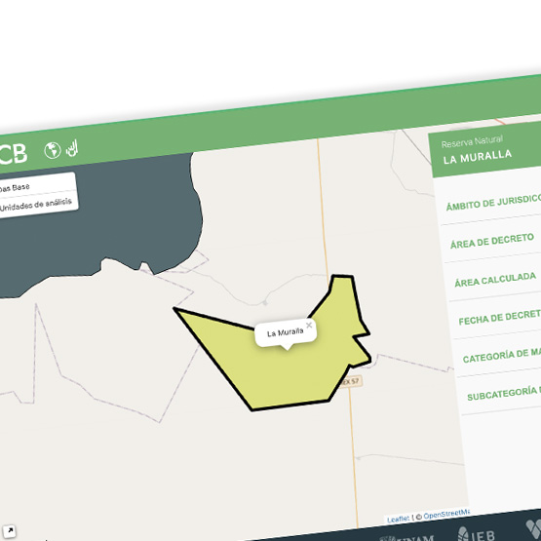
Task: Click the expand arrow icon at map corner
Action: [x=10, y=530]
